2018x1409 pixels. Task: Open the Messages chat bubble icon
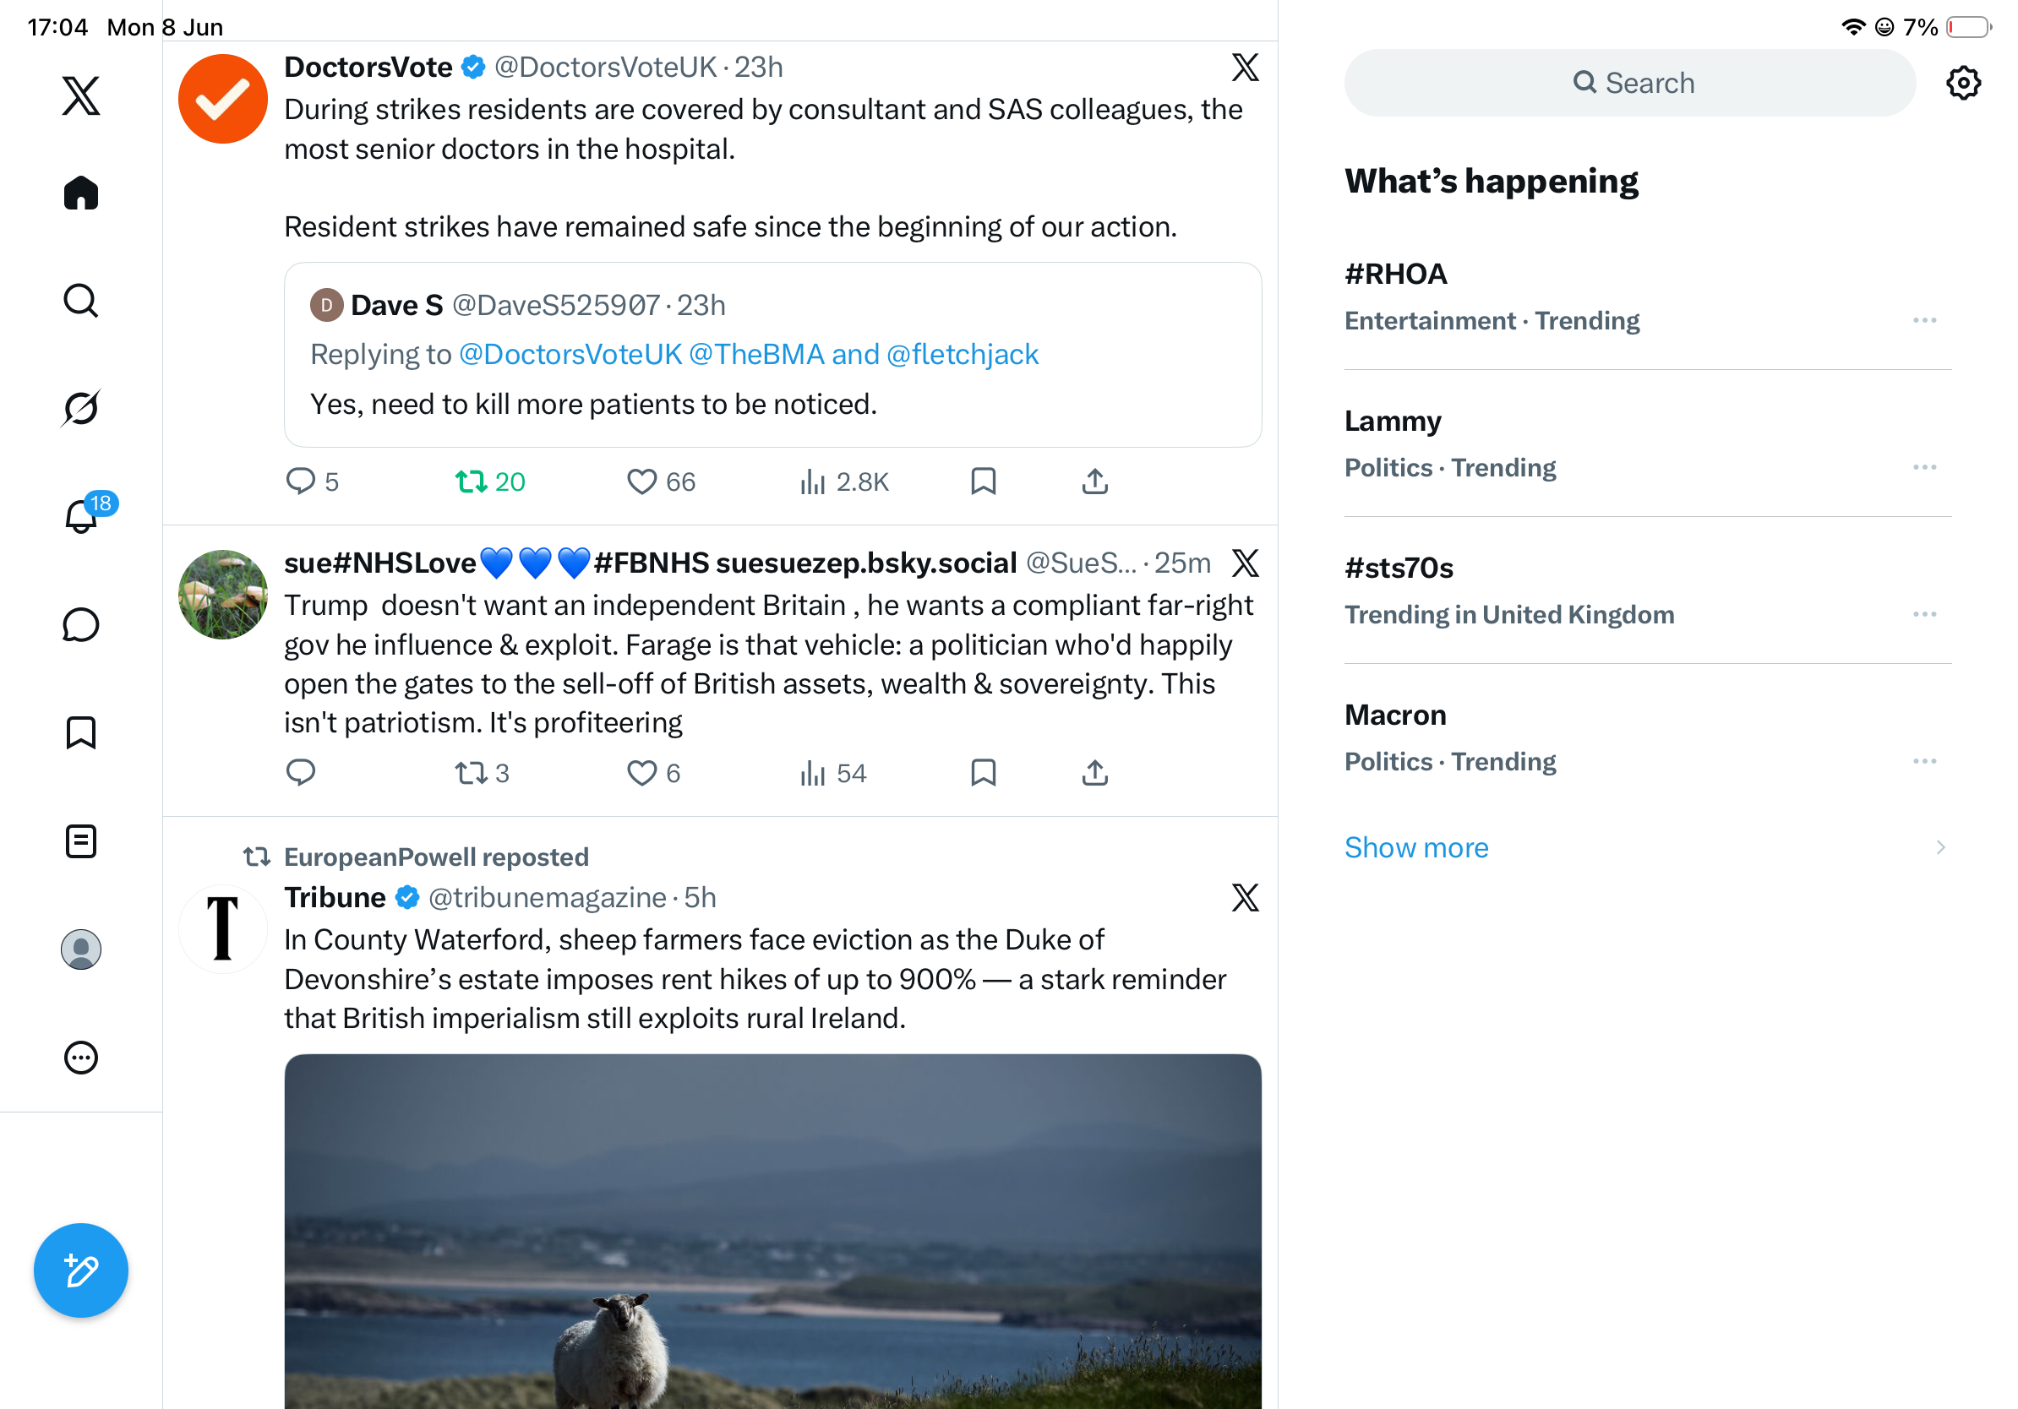(x=81, y=624)
